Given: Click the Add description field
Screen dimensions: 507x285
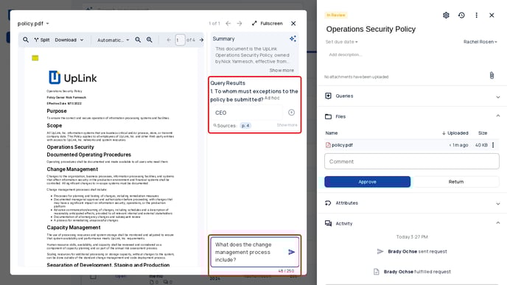Looking at the screenshot, I should [345, 54].
